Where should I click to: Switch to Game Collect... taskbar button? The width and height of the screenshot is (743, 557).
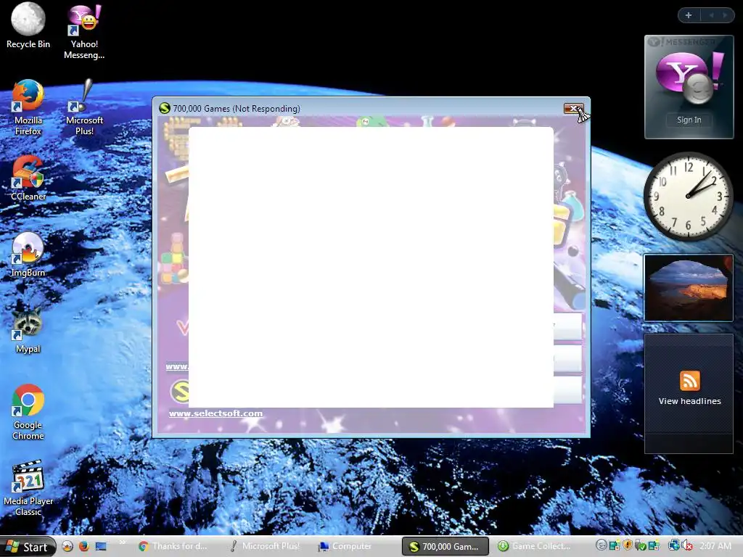(535, 546)
